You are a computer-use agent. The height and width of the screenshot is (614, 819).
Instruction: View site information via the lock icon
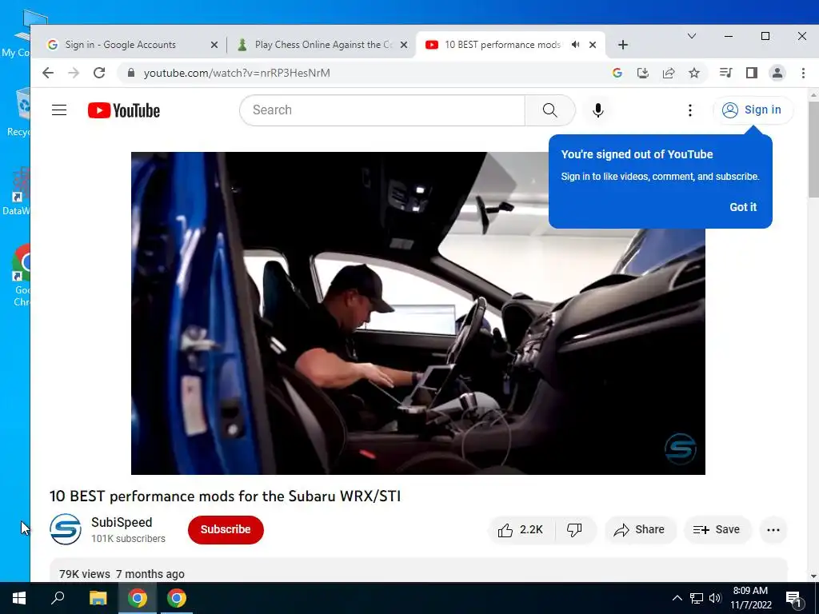130,73
